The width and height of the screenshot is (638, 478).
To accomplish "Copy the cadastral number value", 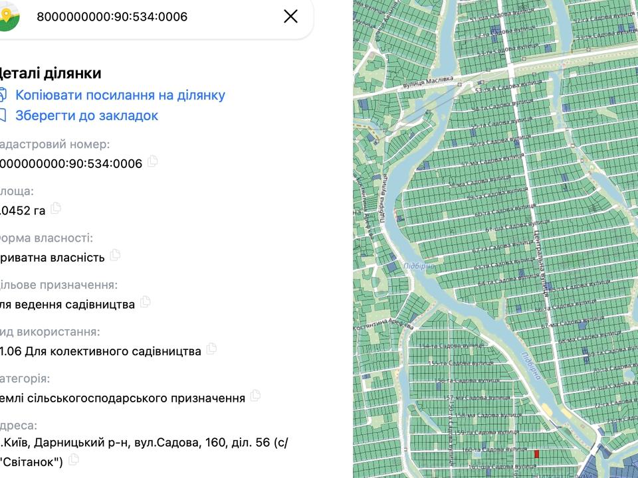I will [x=153, y=161].
